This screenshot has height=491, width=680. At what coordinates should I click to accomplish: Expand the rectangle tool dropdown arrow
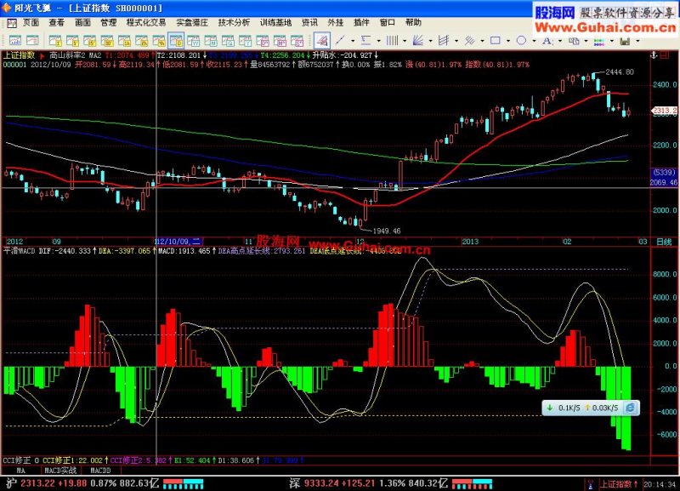507,41
